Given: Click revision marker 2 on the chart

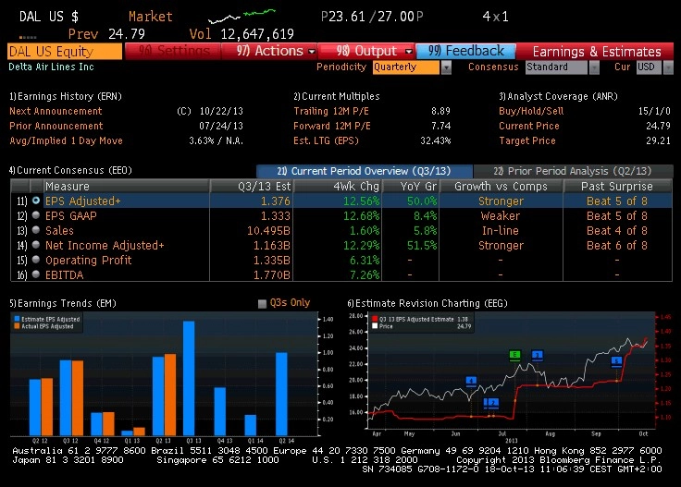Looking at the screenshot, I should 494,403.
